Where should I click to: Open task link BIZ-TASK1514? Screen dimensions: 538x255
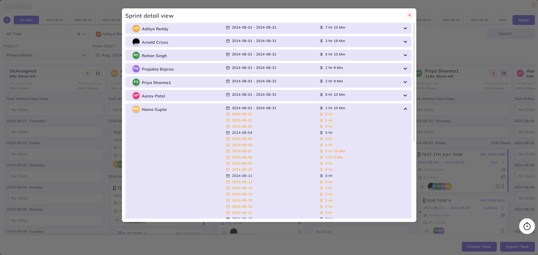(493, 200)
